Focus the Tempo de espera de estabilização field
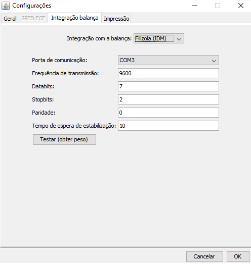 tap(169, 126)
